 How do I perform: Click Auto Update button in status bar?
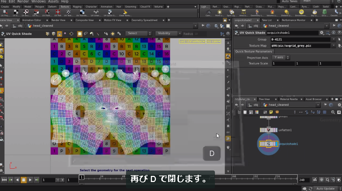coord(325,188)
